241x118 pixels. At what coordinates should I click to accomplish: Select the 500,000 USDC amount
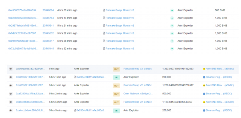pyautogui.click(x=167, y=94)
